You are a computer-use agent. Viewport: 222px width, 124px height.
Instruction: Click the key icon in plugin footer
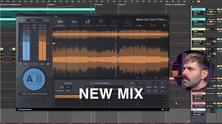point(163,110)
